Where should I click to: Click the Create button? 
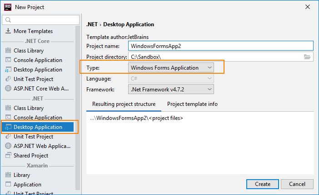coord(263,184)
